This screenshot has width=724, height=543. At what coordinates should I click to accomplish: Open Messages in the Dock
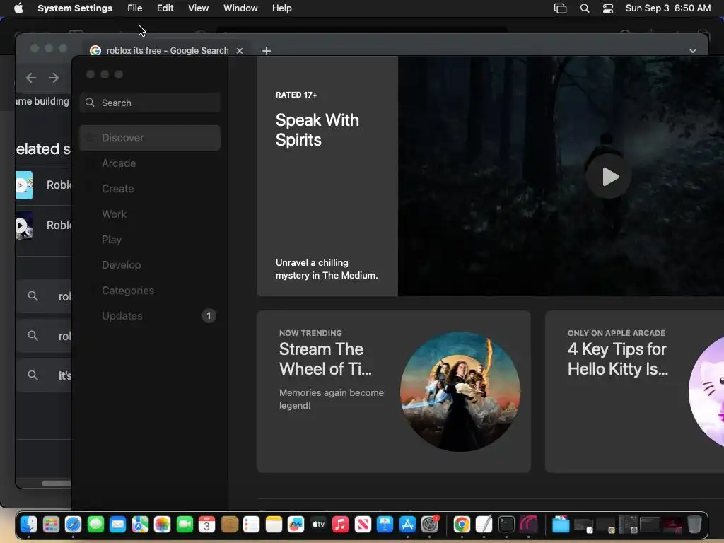[x=95, y=525]
